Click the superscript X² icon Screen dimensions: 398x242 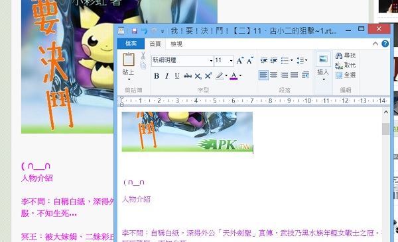coord(208,75)
